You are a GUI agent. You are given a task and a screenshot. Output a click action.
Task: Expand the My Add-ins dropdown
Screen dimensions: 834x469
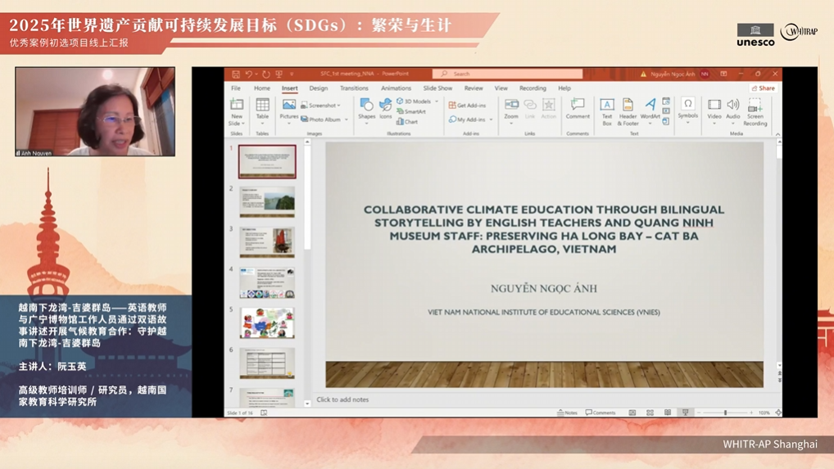(x=492, y=120)
